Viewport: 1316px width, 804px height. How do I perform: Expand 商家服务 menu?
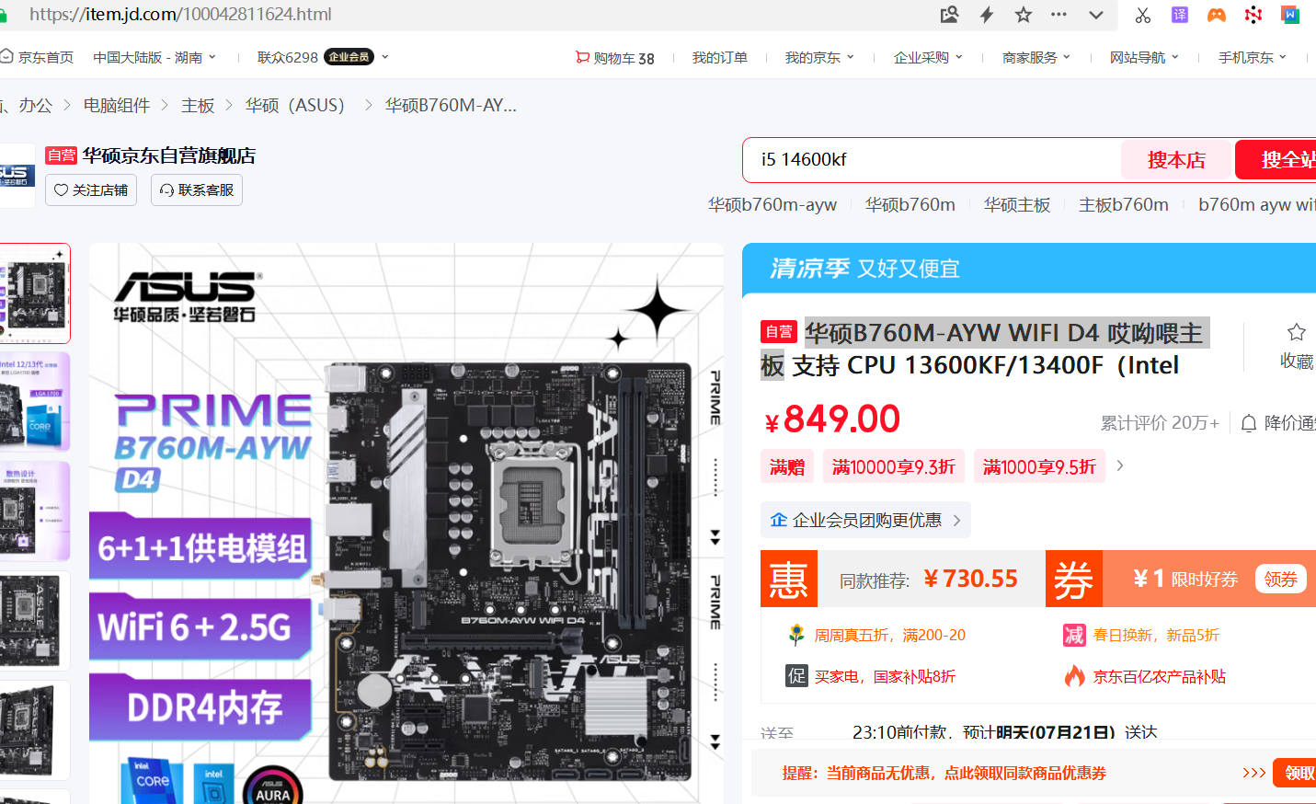coord(1036,57)
